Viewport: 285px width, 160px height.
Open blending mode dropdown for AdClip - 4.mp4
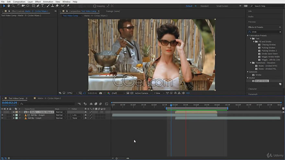(x=61, y=115)
